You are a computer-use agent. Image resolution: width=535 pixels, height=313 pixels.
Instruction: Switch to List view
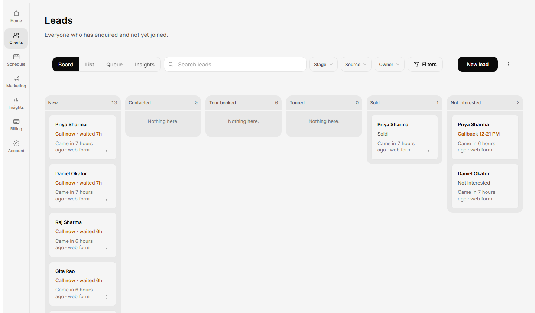point(90,64)
